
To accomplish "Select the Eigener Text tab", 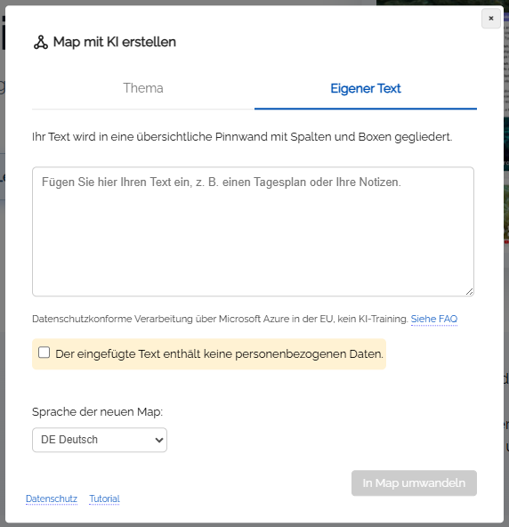I will point(366,88).
